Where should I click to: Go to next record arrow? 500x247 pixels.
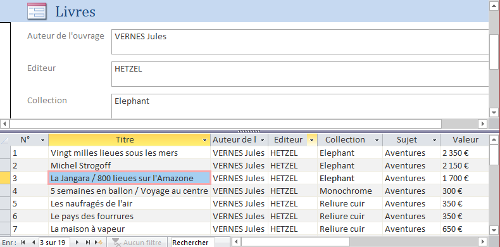(77, 243)
